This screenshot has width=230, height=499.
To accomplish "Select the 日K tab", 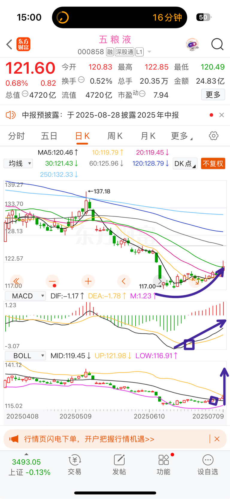I will (x=82, y=136).
